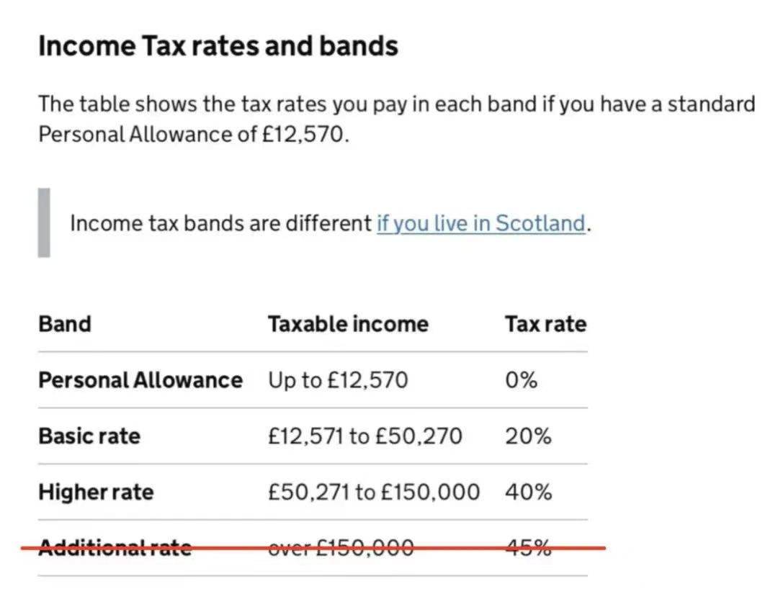Click the "Basic rate" row label

tap(89, 436)
